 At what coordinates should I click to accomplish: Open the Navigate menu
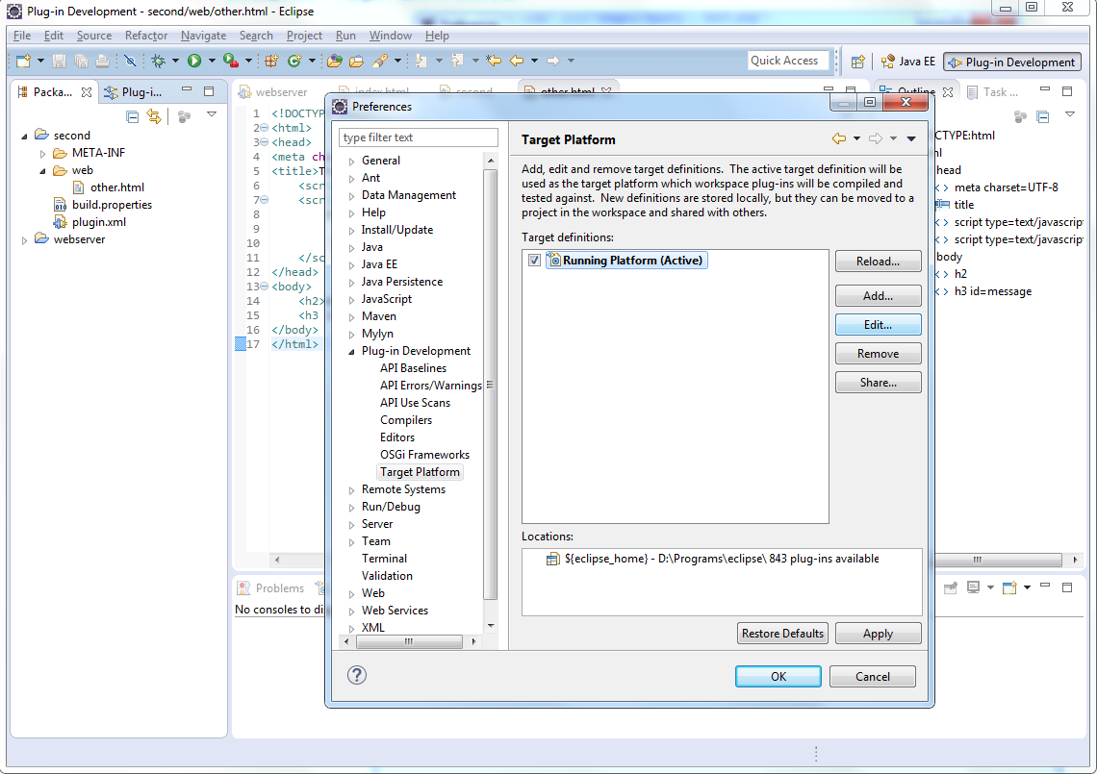(203, 35)
